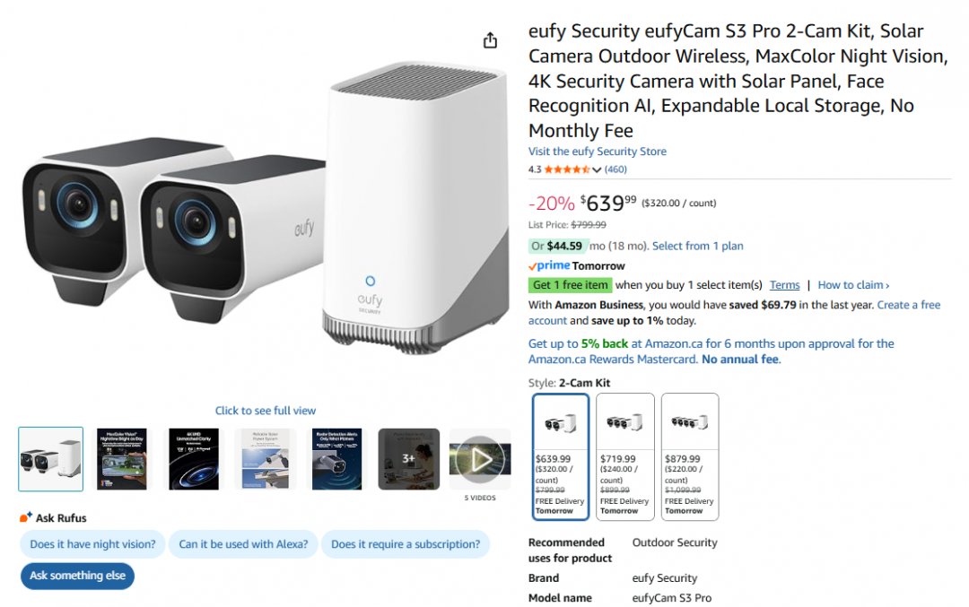Visit the eufy Security Store link
969x607 pixels.
coord(597,152)
